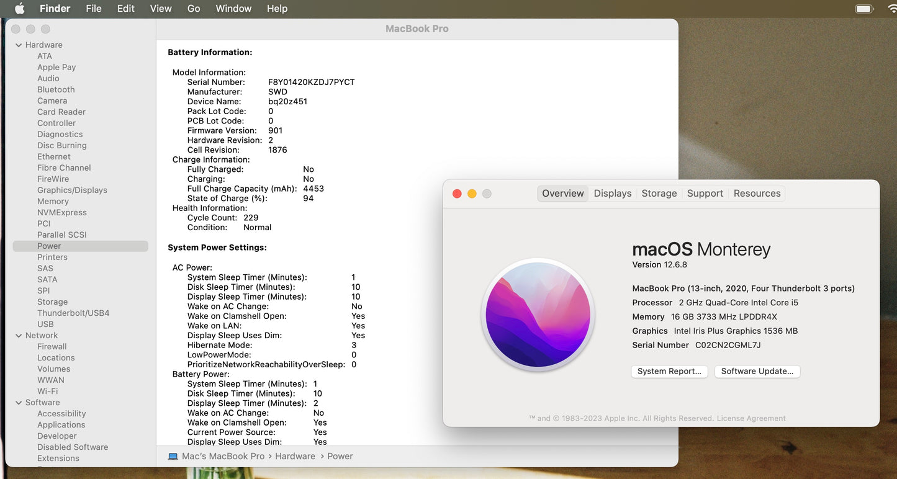
Task: Switch to the Displays tab
Action: pos(613,194)
